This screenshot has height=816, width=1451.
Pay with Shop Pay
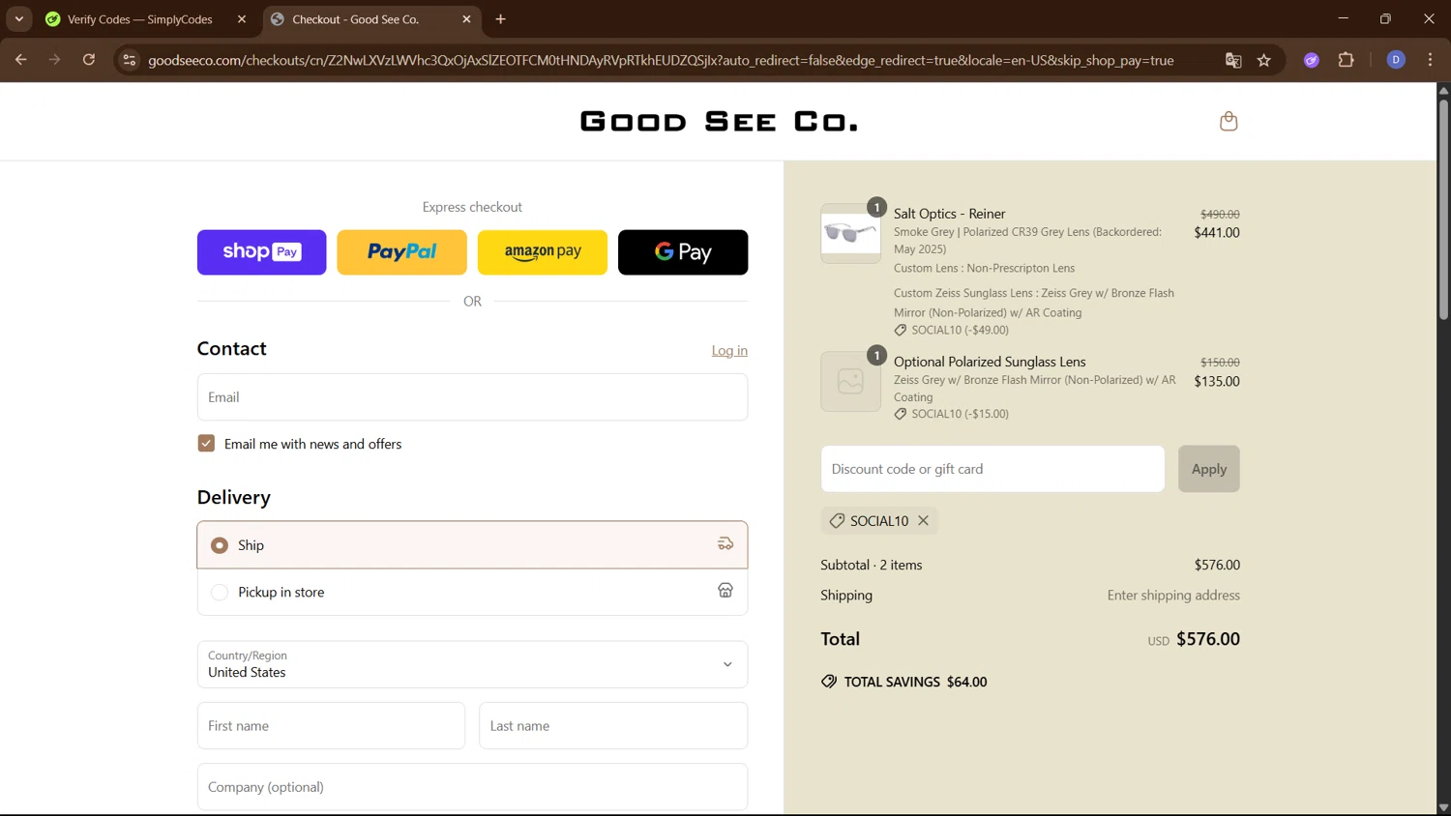pyautogui.click(x=261, y=252)
